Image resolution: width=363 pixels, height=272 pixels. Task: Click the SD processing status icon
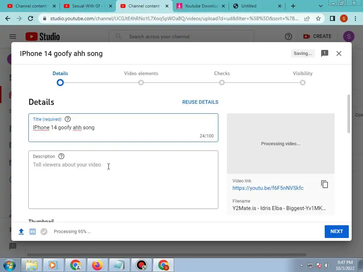[x=33, y=232]
